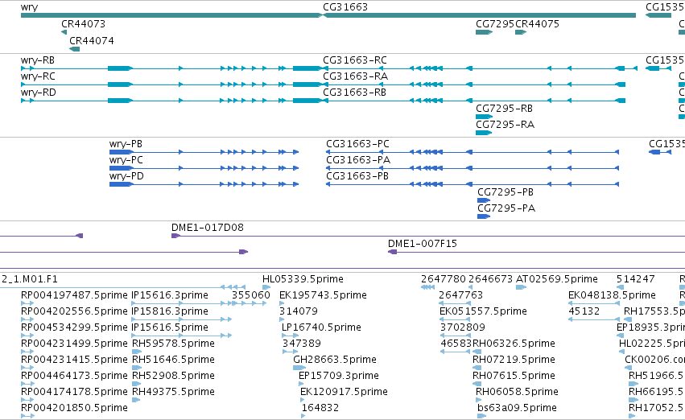
Task: Select read RP004201850.5prime
Action: 74,408
